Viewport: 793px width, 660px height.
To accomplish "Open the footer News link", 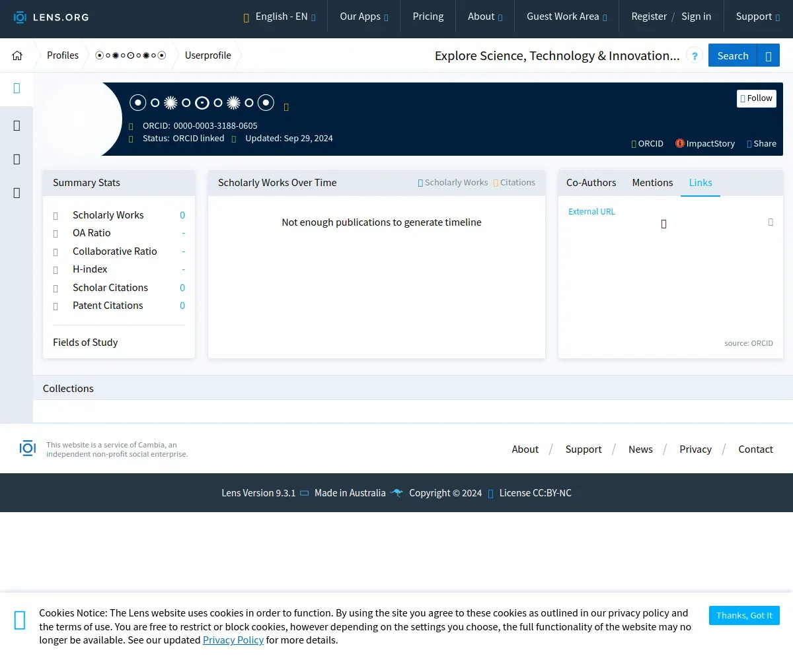I will (x=640, y=449).
